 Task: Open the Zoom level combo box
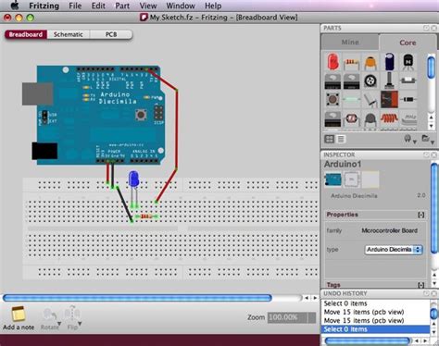[292, 317]
